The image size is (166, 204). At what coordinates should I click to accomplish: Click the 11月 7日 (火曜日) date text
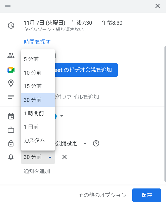pyautogui.click(x=44, y=23)
